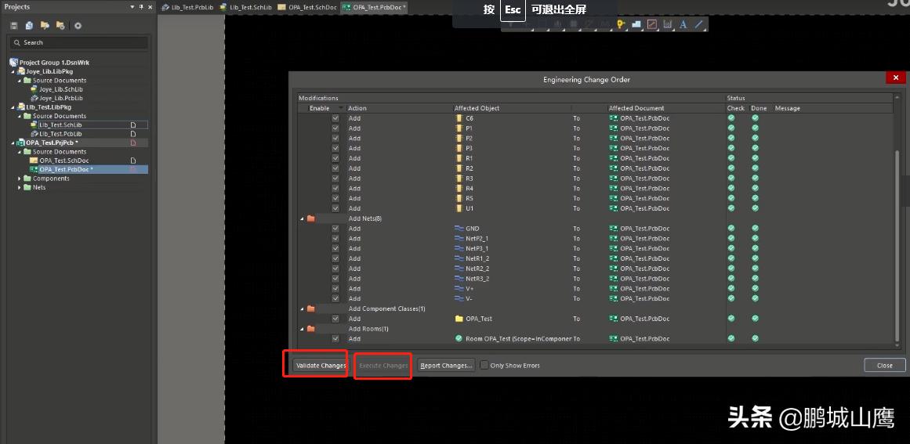Collapse the Add Nets(8) group
The image size is (910, 444).
(x=303, y=218)
